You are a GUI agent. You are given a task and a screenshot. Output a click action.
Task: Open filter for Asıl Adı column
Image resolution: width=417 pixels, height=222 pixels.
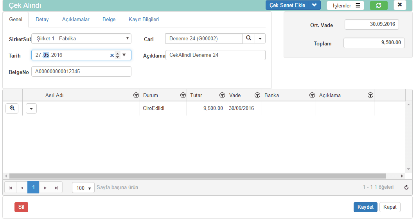(x=136, y=96)
